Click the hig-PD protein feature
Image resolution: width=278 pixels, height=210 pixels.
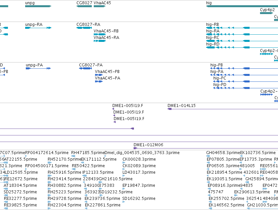pyautogui.click(x=246, y=88)
